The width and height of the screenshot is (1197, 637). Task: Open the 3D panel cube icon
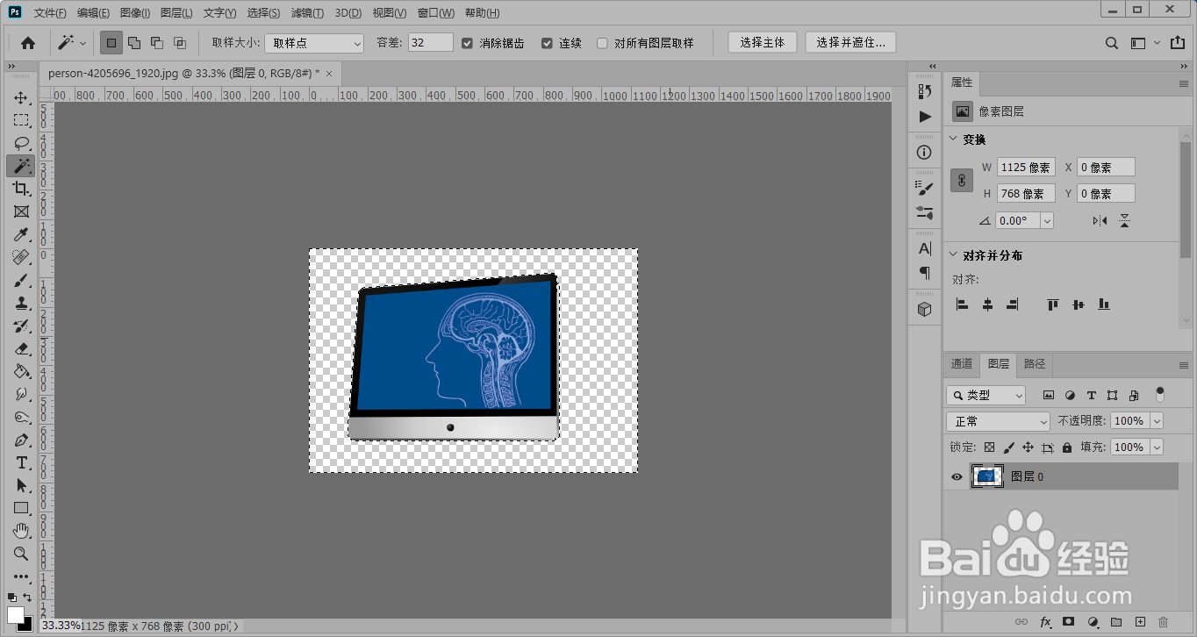925,310
